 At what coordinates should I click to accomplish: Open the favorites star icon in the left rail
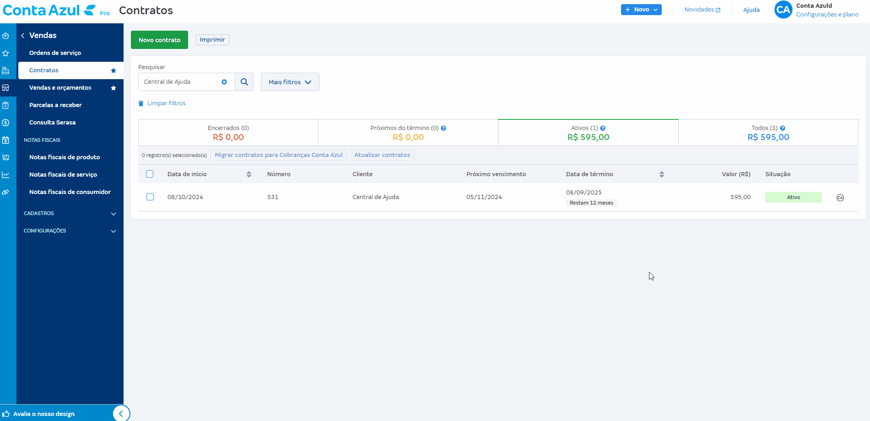[5, 53]
